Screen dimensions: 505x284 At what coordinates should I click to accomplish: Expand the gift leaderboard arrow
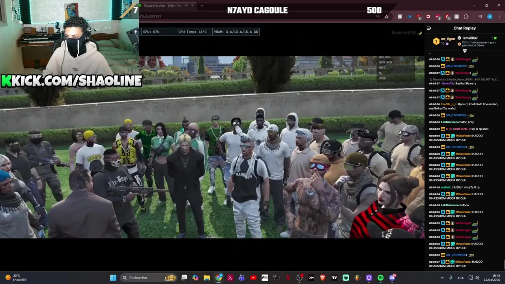(465, 51)
